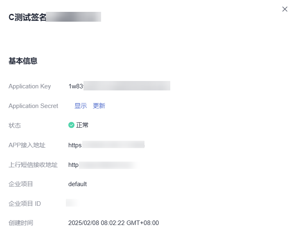Click the 上行短信接收地址 http URL value

point(103,165)
